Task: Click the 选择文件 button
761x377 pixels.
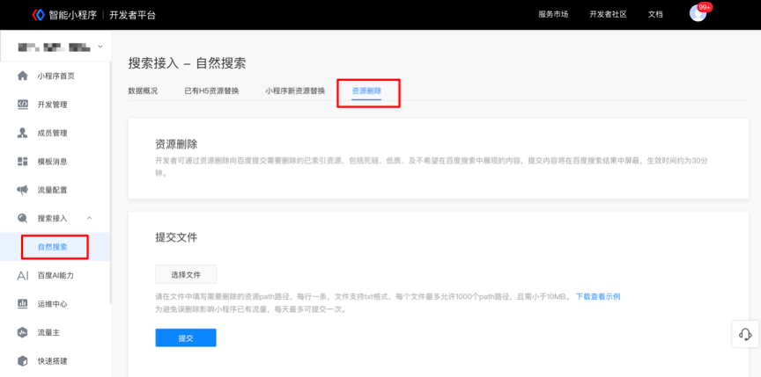Action: pos(186,274)
